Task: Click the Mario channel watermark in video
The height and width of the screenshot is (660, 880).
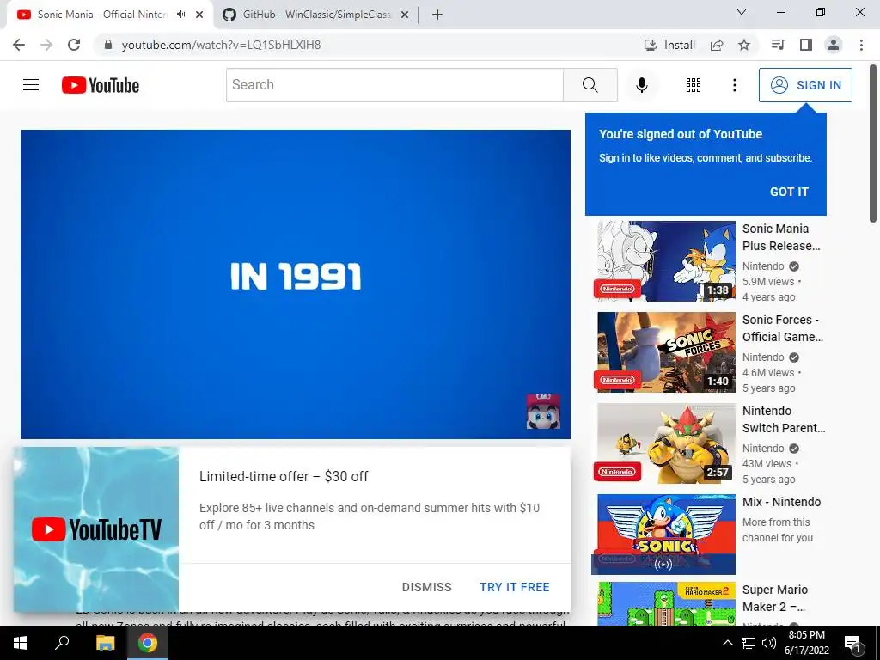Action: [x=543, y=412]
